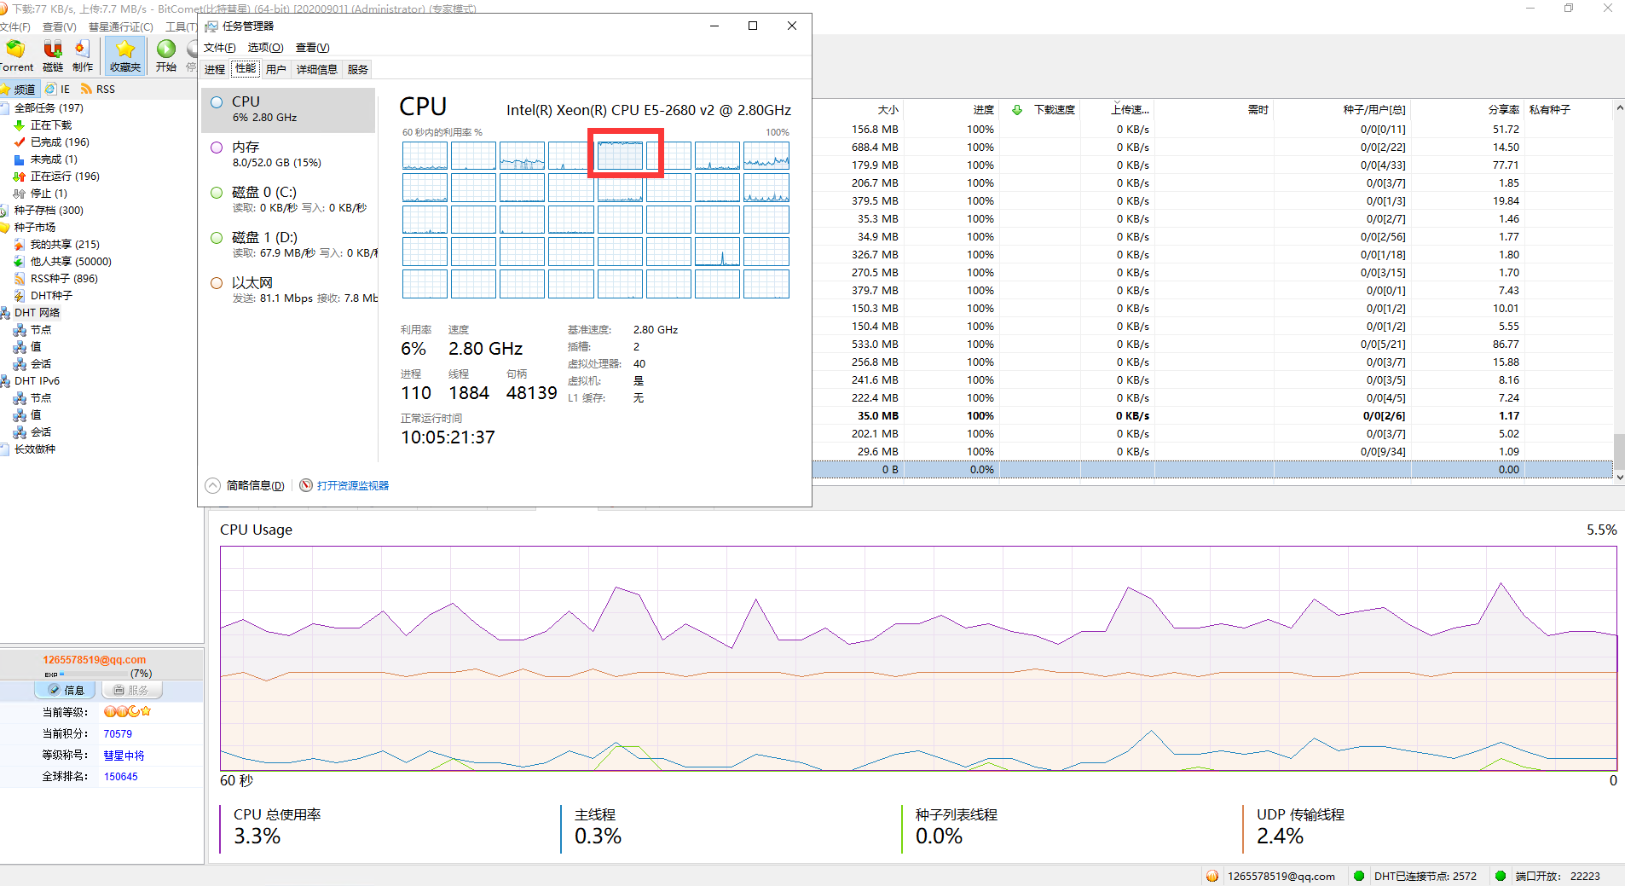Click the 磁链 magnet link toolbar icon
The height and width of the screenshot is (886, 1625).
click(x=53, y=56)
